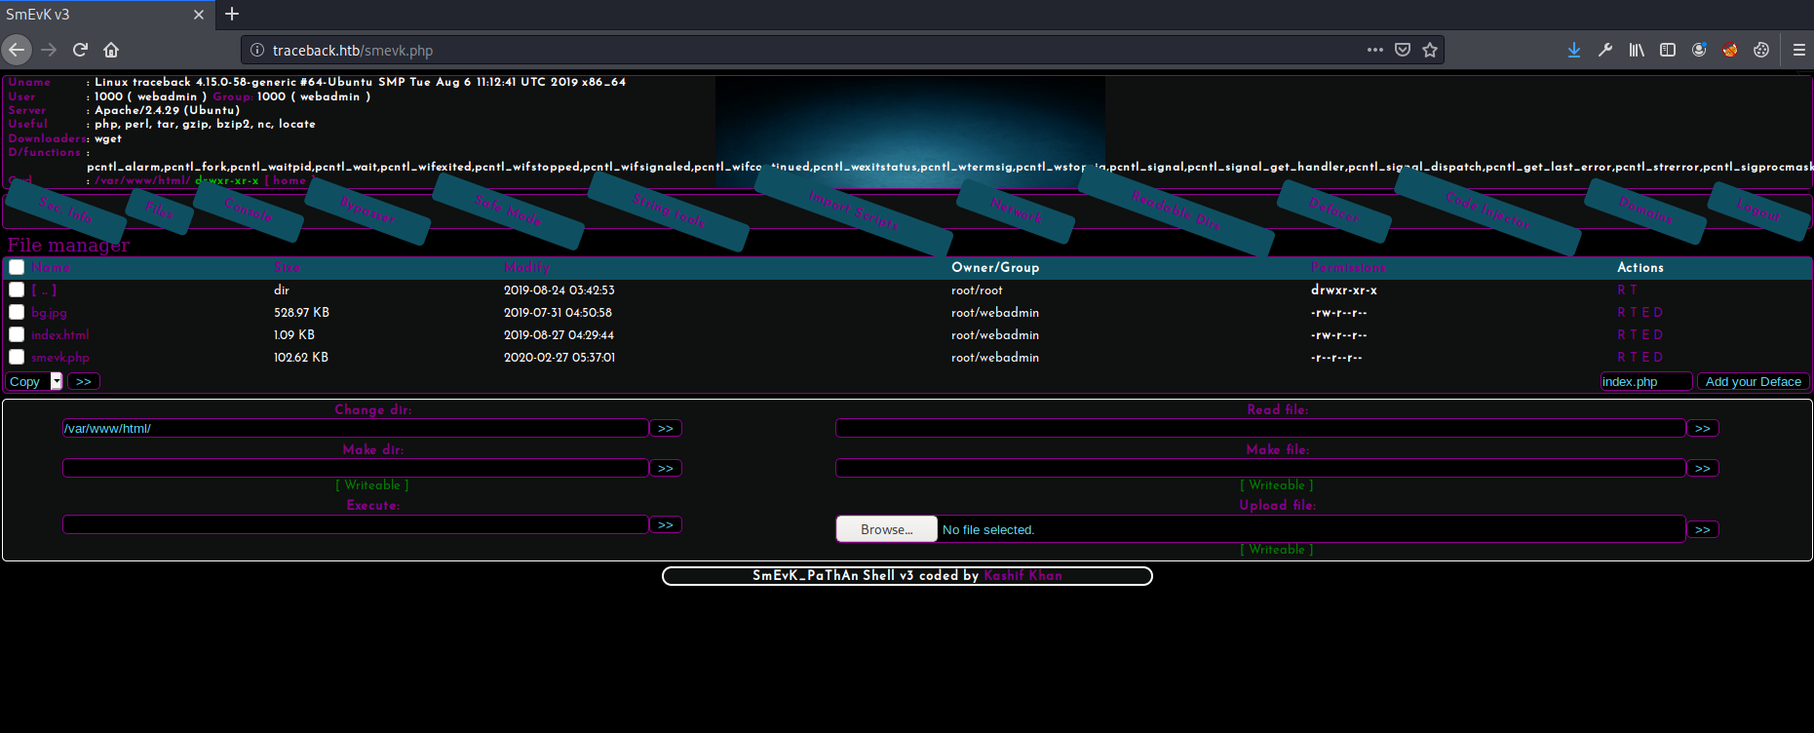
Task: Toggle the sidebar view icon
Action: tap(1668, 50)
